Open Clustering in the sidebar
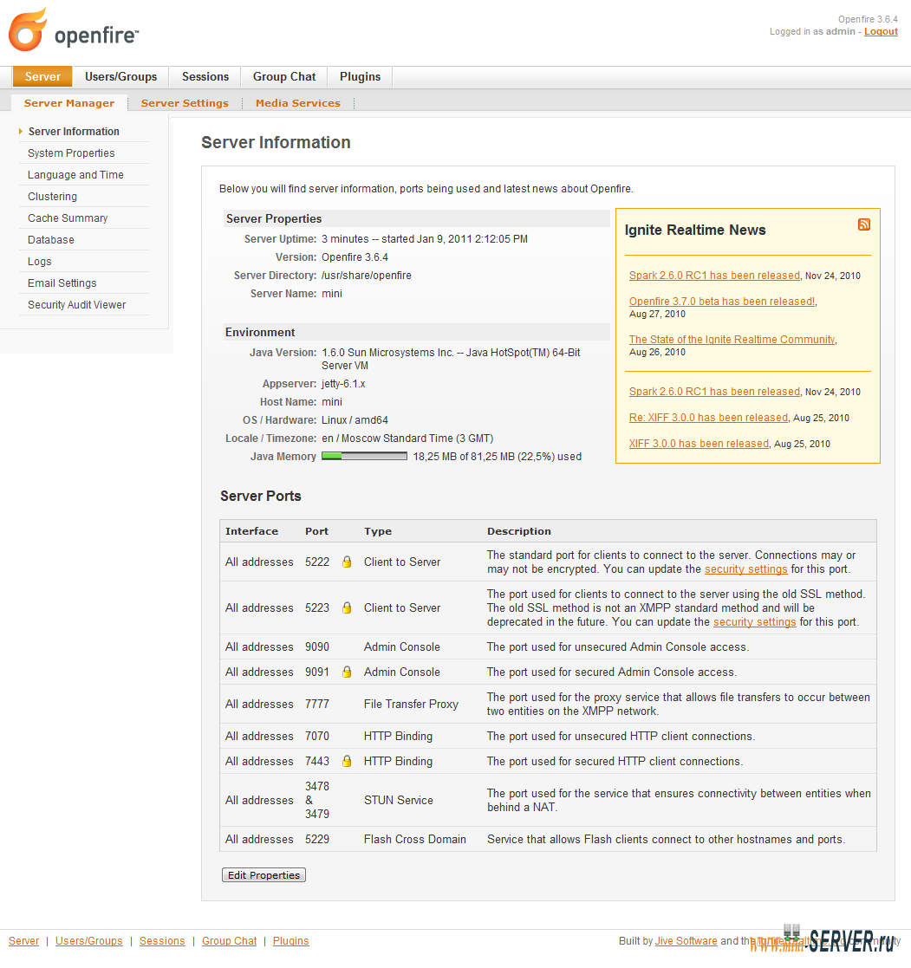911x968 pixels. click(53, 197)
